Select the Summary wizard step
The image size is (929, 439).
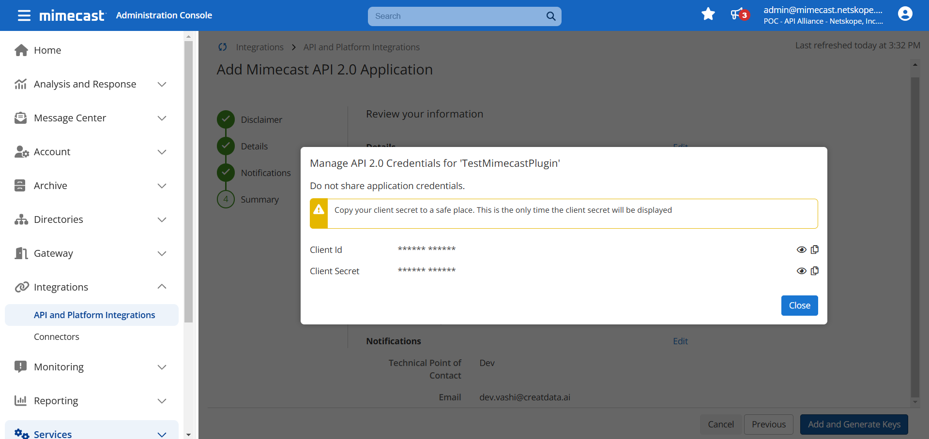click(259, 199)
